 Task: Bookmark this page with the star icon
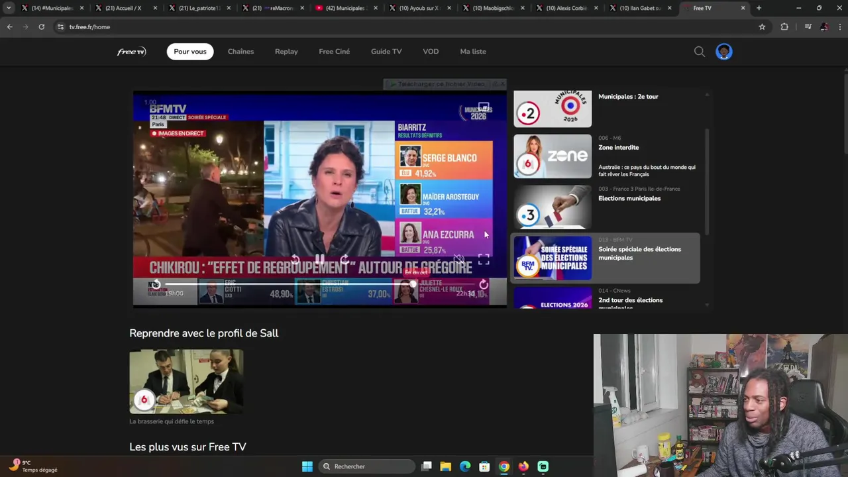[x=762, y=26]
